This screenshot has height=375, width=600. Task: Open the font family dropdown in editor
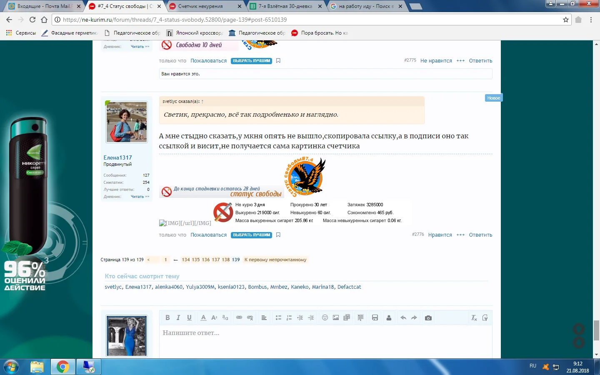tap(225, 317)
